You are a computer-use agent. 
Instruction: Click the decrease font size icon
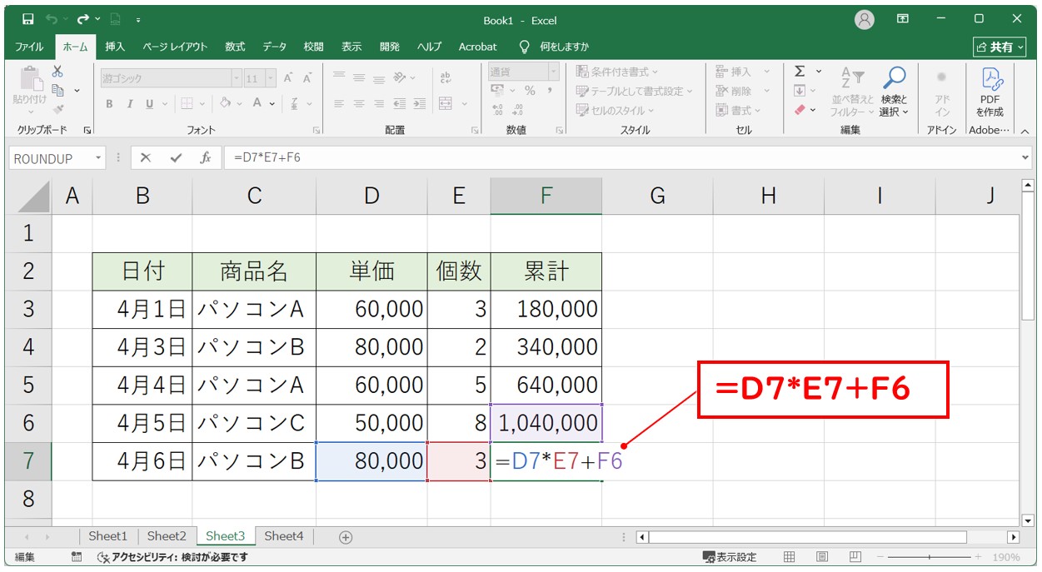click(x=307, y=78)
